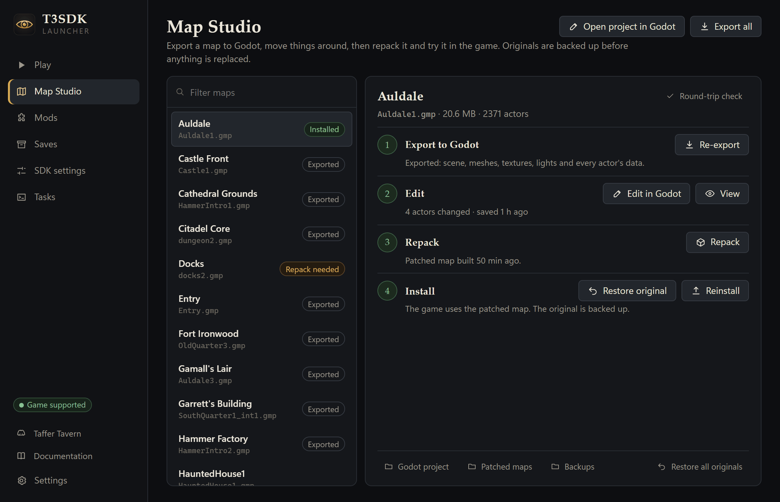Click Open project in Godot button
The height and width of the screenshot is (502, 780).
pyautogui.click(x=622, y=26)
